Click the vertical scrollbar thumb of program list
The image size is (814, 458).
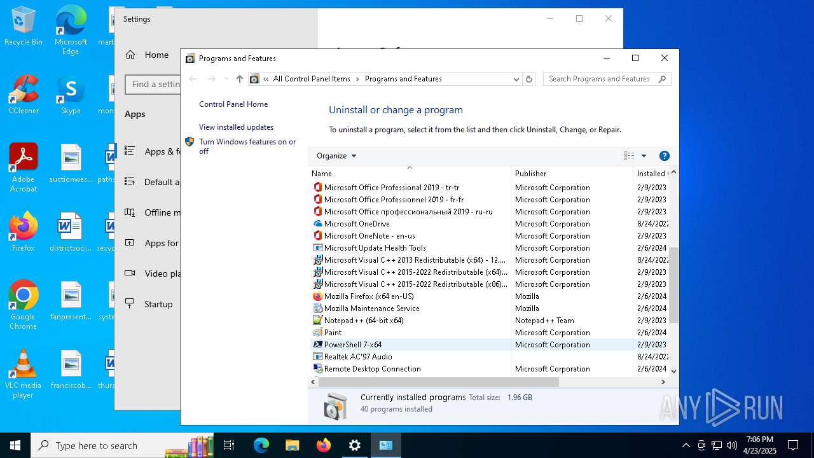673,286
